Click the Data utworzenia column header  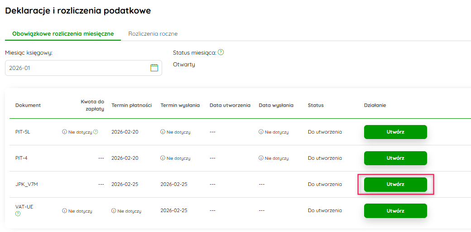pos(230,105)
